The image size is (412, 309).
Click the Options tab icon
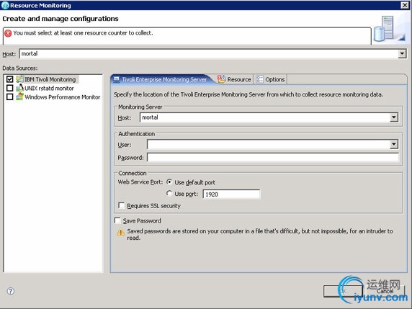tap(259, 79)
